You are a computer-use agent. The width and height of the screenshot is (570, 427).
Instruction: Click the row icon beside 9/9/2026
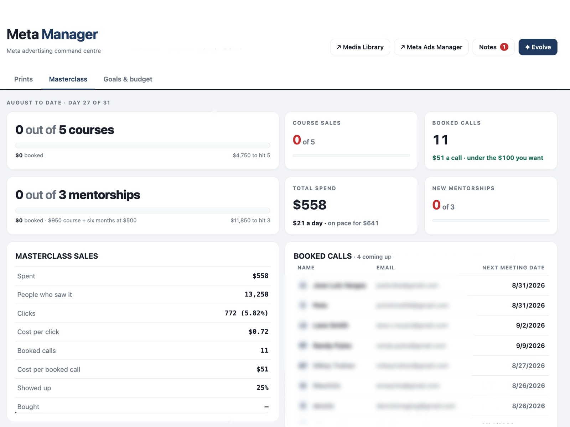[x=303, y=346]
